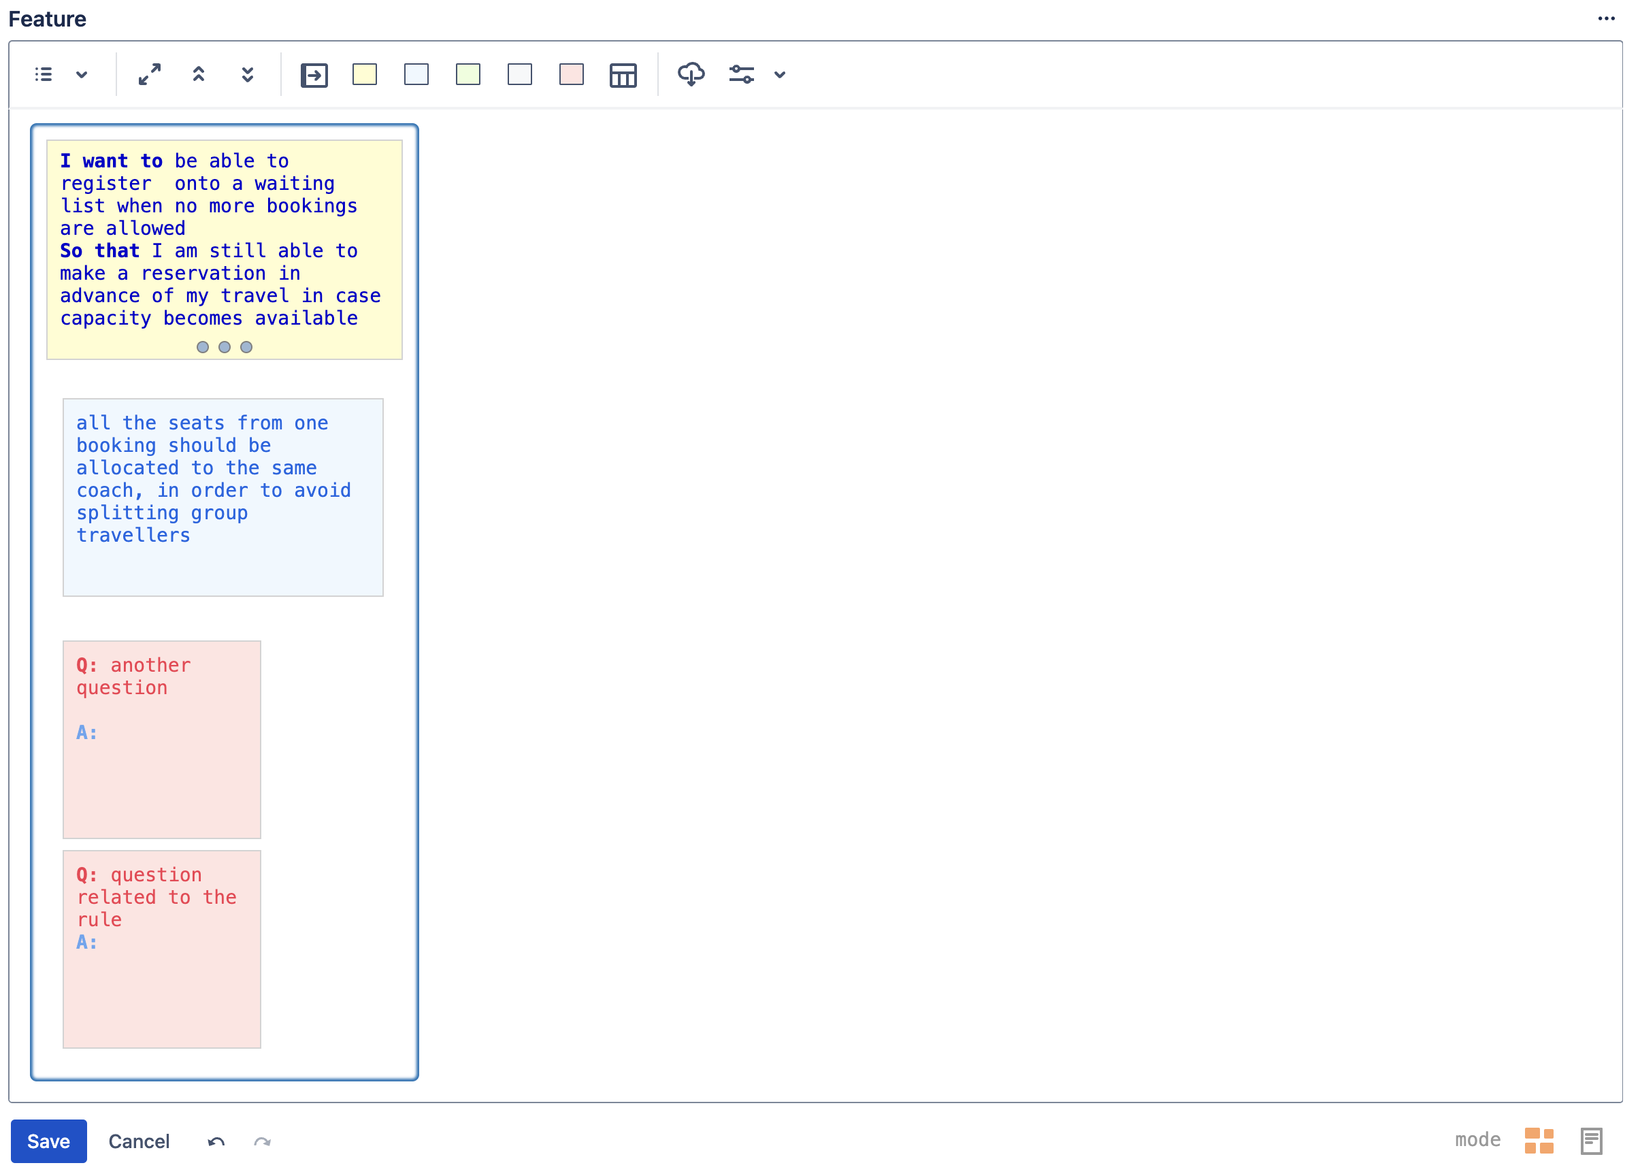Screen dimensions: 1640x1176
Task: Open the list options dropdown chevron
Action: pos(82,74)
